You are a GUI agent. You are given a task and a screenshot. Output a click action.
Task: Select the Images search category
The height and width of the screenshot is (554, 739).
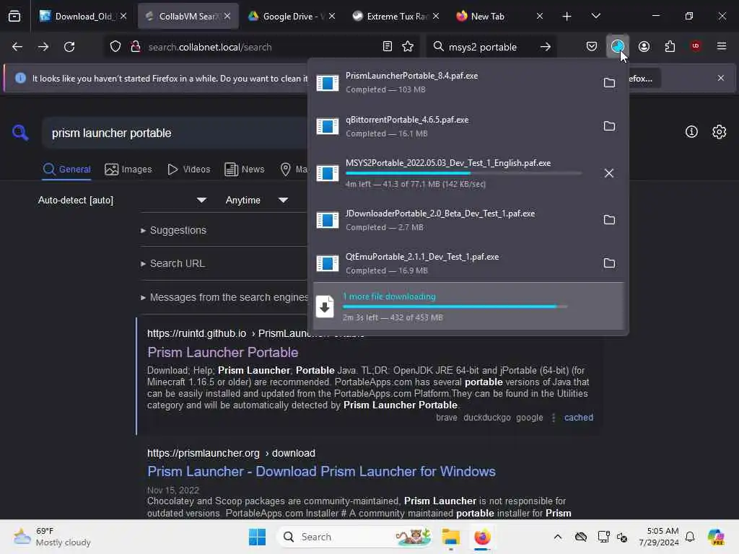tap(128, 169)
